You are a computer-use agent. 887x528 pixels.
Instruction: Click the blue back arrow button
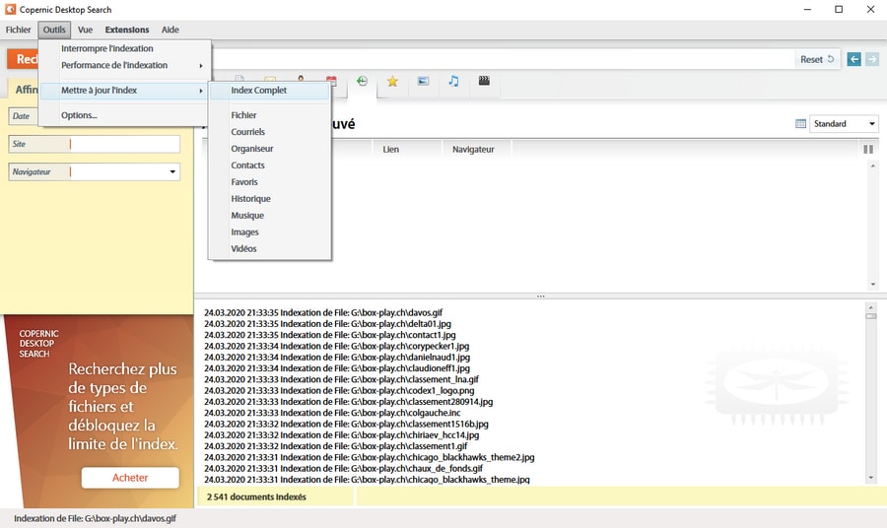coord(854,59)
